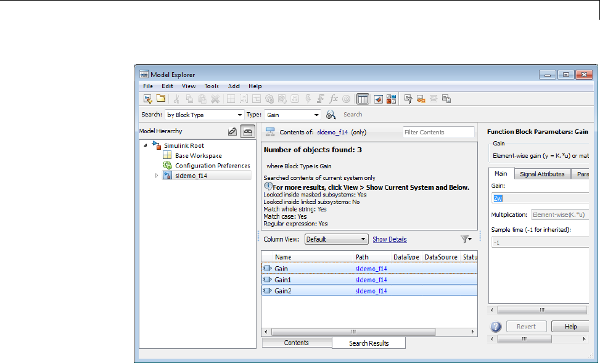
Task: Expand the sldemo_f14 tree node
Action: point(157,176)
